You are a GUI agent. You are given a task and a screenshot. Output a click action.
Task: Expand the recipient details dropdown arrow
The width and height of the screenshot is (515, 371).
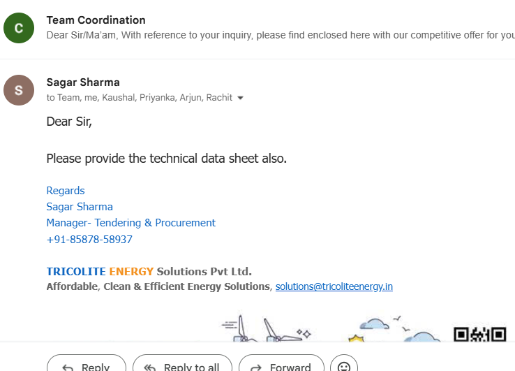pos(241,98)
